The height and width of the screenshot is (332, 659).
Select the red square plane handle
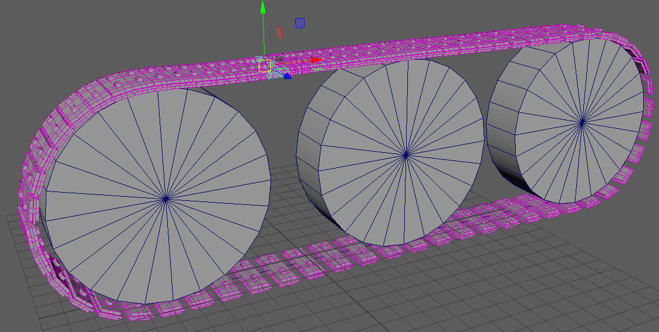279,33
